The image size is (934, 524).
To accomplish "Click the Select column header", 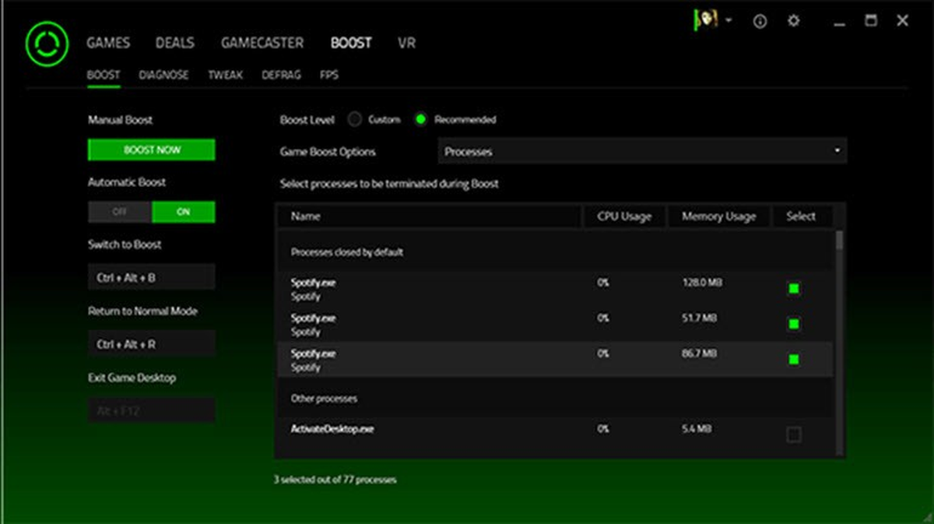I will (801, 216).
